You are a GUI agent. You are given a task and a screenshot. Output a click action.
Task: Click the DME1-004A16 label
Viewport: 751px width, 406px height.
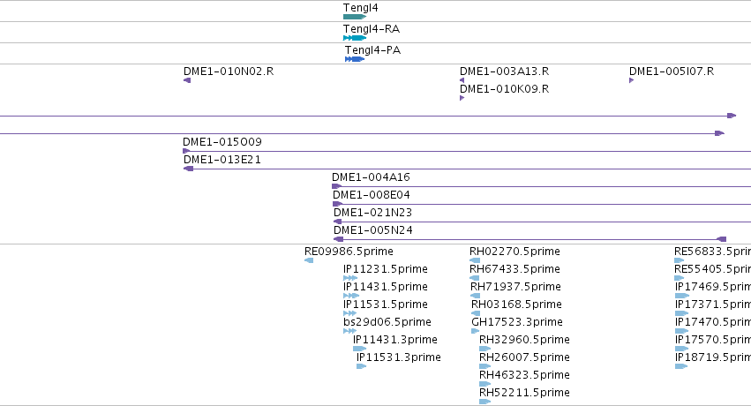pyautogui.click(x=372, y=177)
